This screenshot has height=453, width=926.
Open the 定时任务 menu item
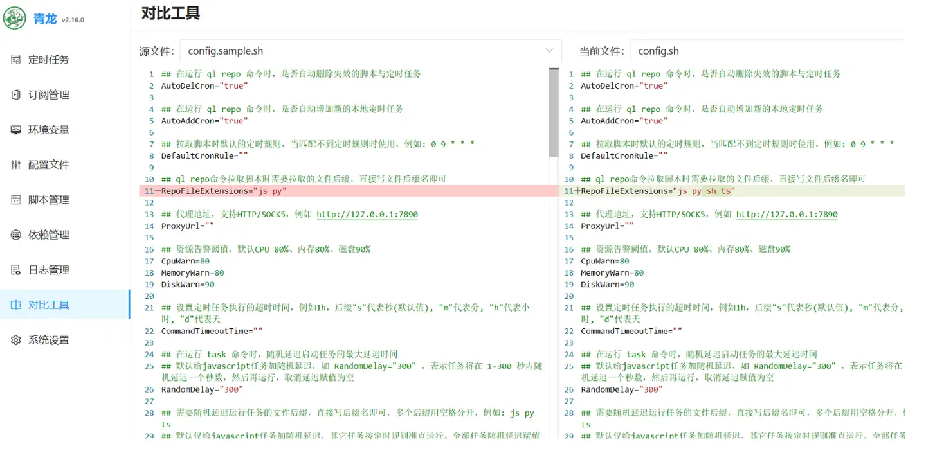click(64, 60)
